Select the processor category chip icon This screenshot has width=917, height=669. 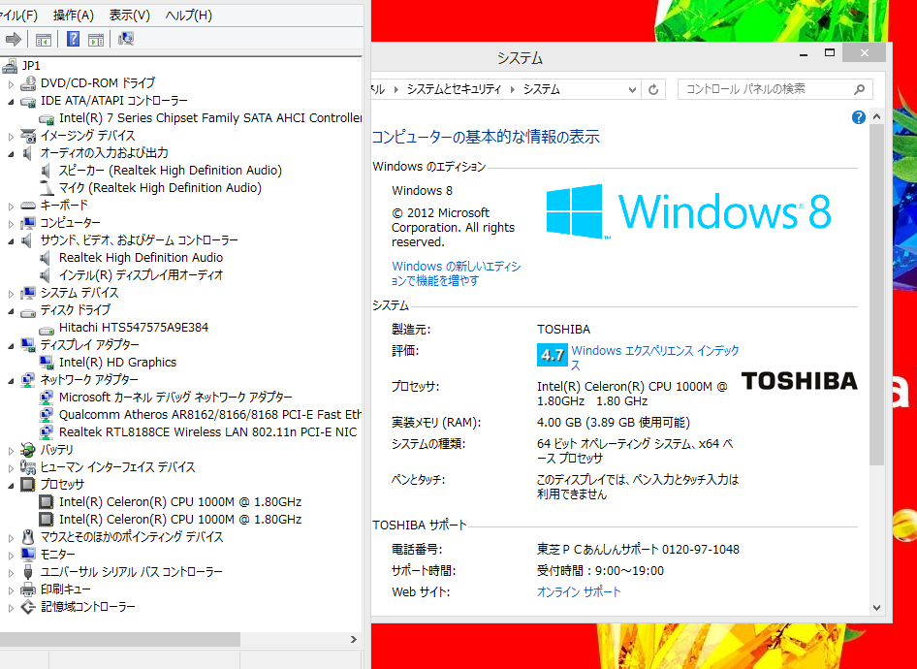pos(28,484)
